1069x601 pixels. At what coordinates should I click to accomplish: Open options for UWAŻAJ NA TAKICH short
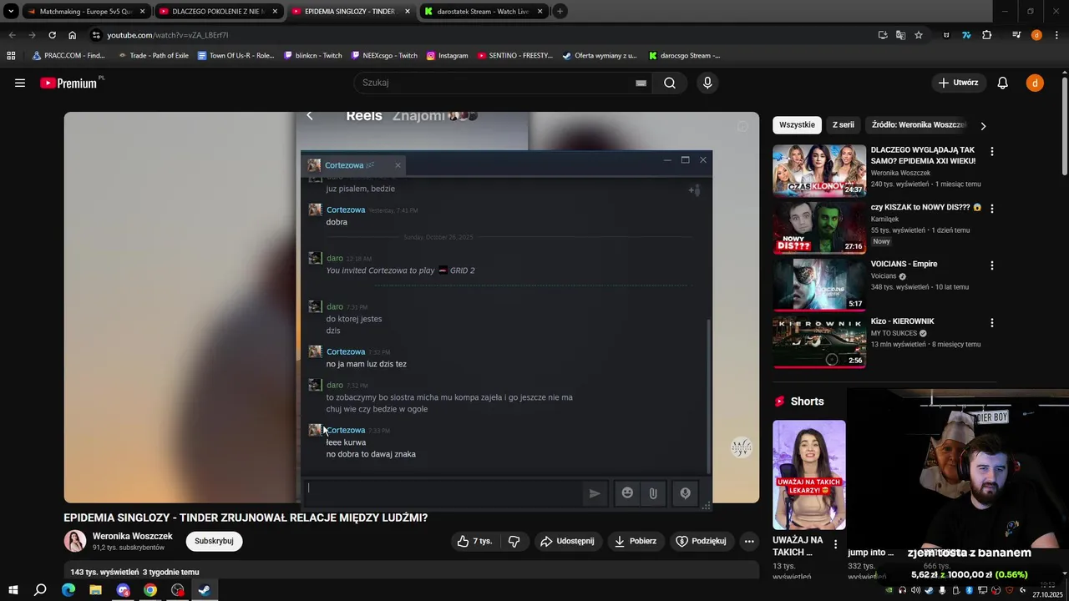tap(835, 544)
